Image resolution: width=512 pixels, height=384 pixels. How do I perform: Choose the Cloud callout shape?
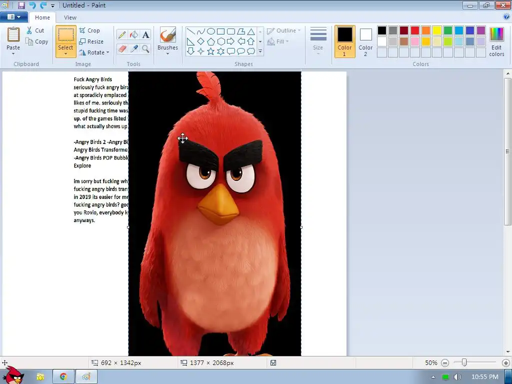(251, 51)
